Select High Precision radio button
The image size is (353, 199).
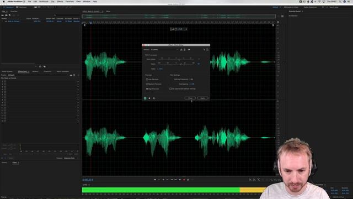click(x=147, y=89)
